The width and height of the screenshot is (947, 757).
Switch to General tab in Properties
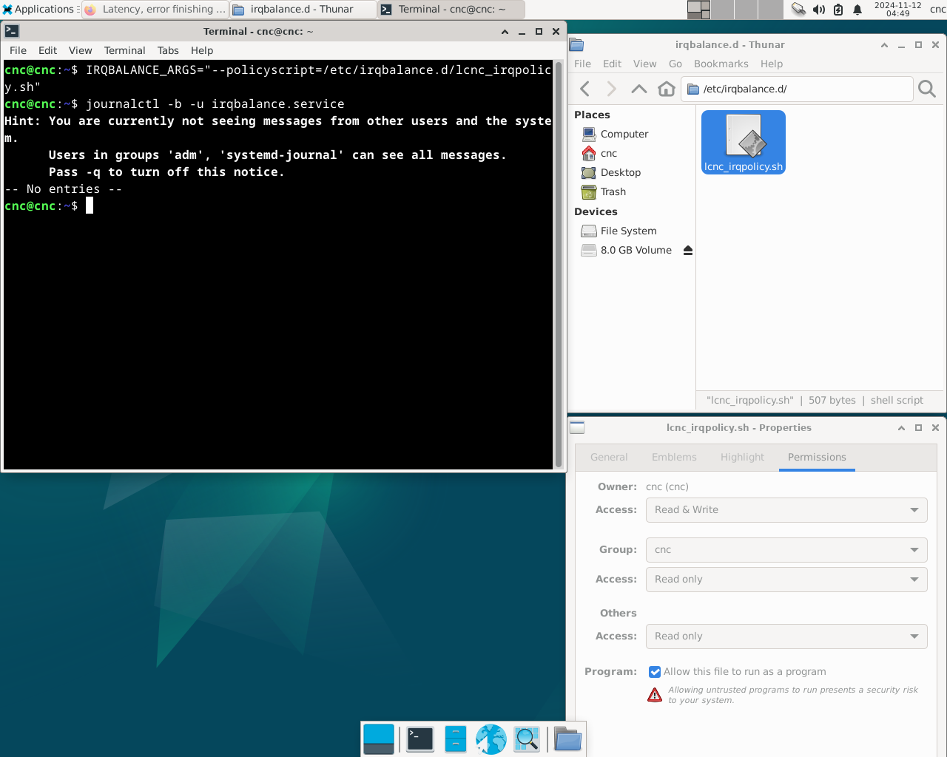609,458
